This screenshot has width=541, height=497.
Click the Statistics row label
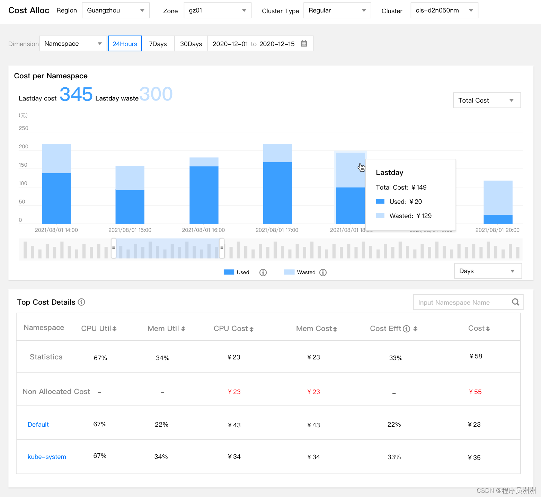46,357
